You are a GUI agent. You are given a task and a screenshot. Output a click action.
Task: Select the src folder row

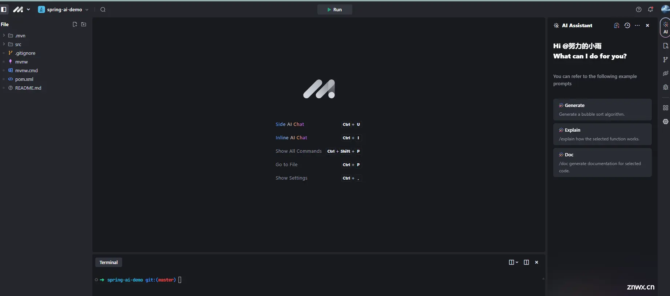pyautogui.click(x=46, y=44)
